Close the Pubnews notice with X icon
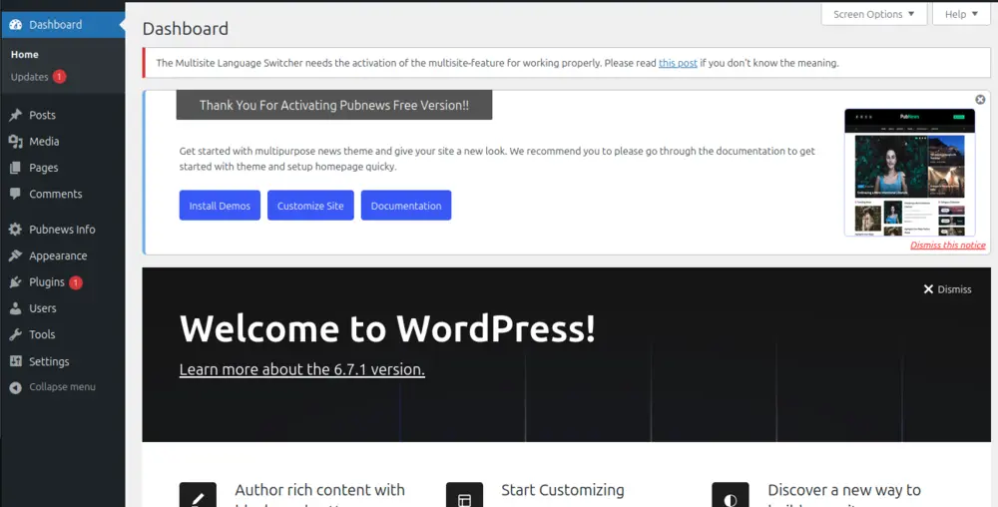The width and height of the screenshot is (998, 507). (980, 99)
